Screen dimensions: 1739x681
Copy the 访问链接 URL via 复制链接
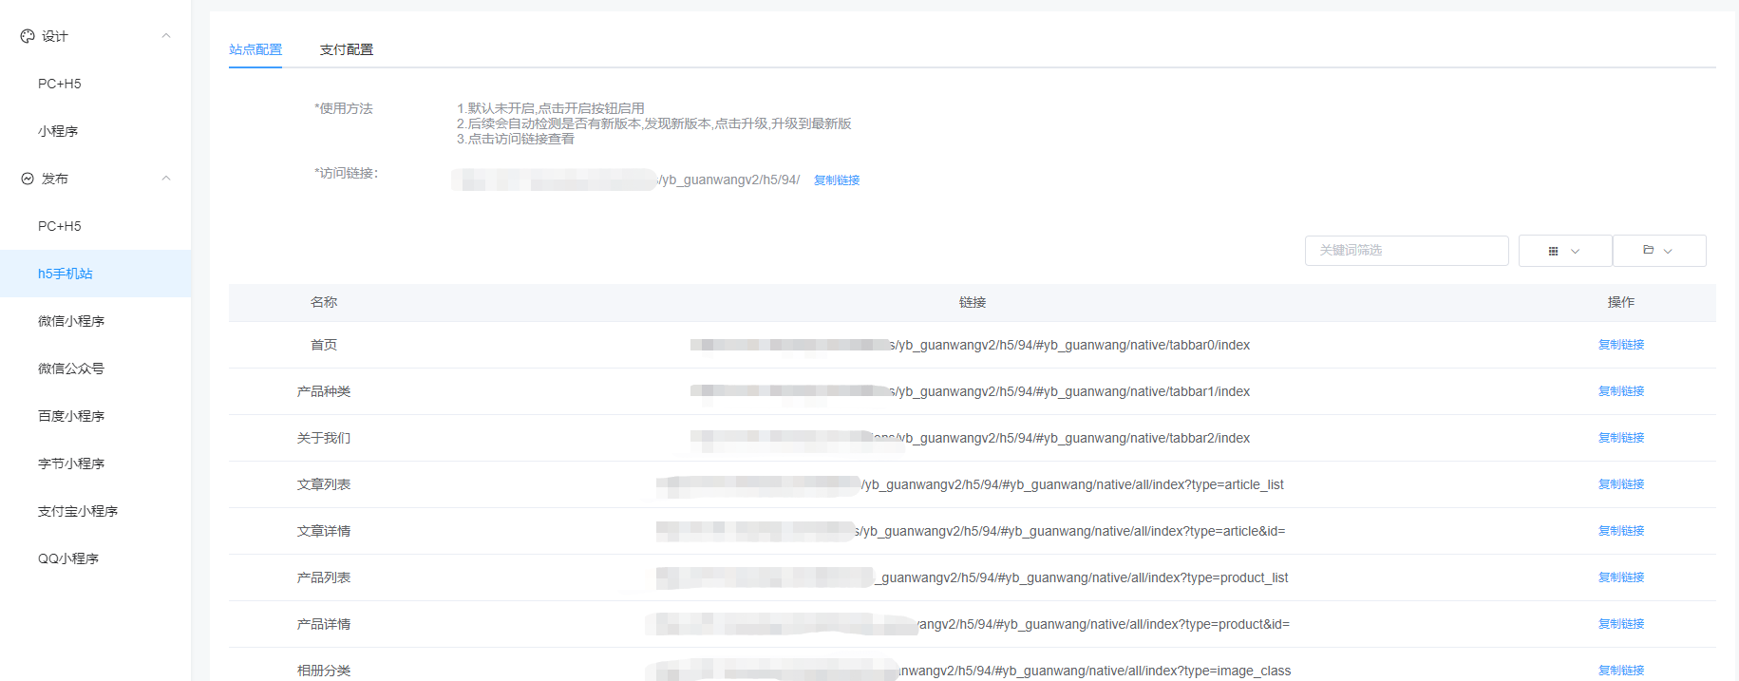[837, 180]
